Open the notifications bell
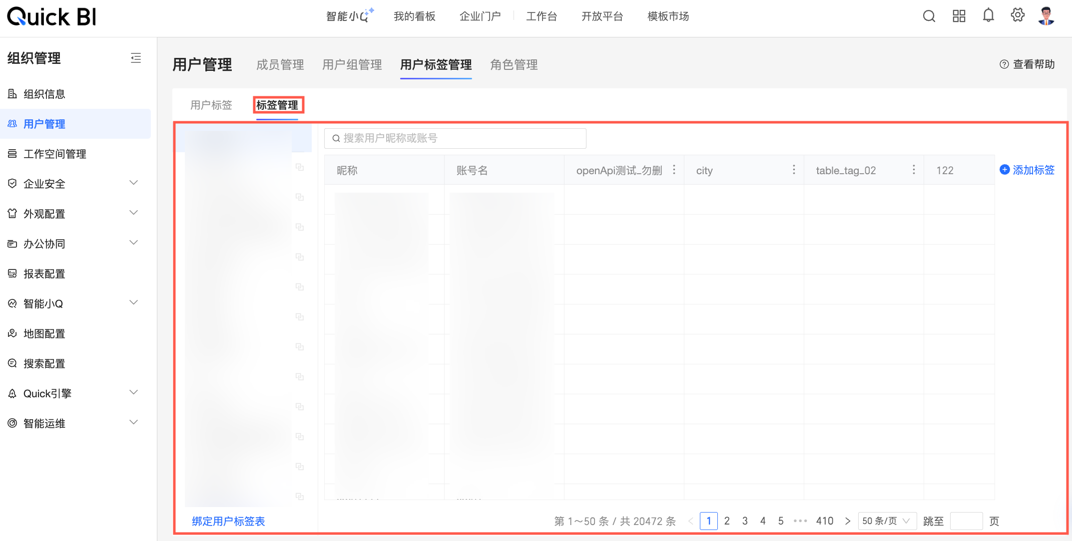 (988, 15)
